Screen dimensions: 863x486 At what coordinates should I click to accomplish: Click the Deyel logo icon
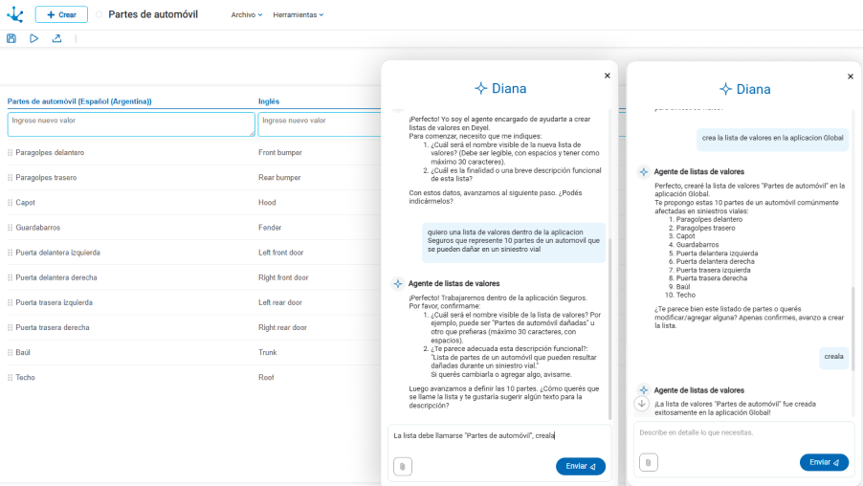(x=14, y=14)
